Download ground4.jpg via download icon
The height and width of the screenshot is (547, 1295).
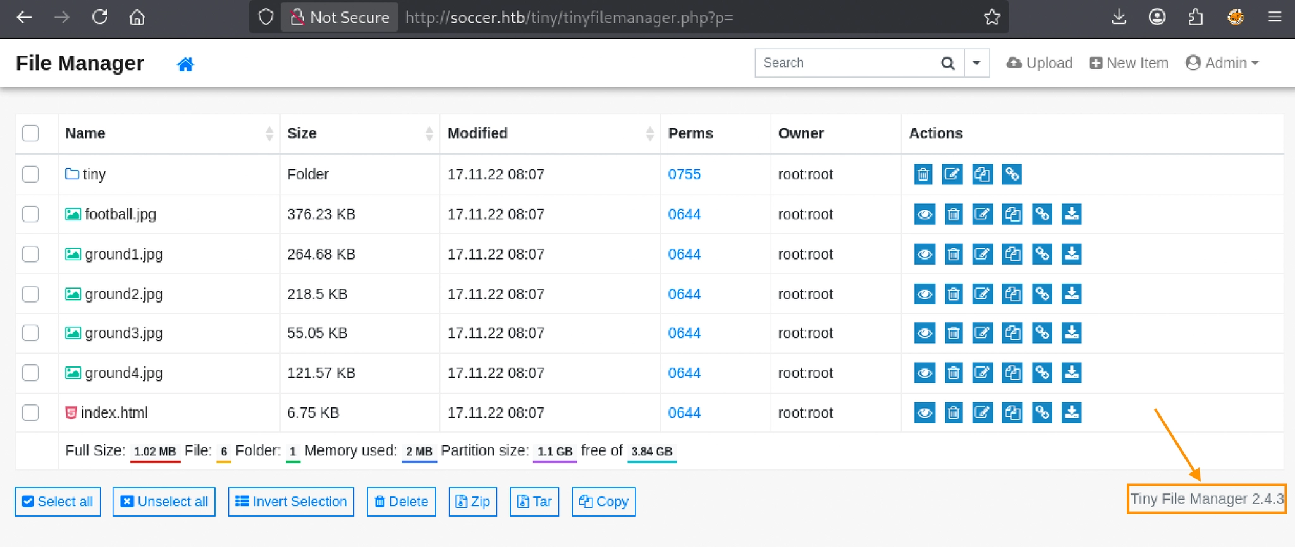pyautogui.click(x=1071, y=373)
